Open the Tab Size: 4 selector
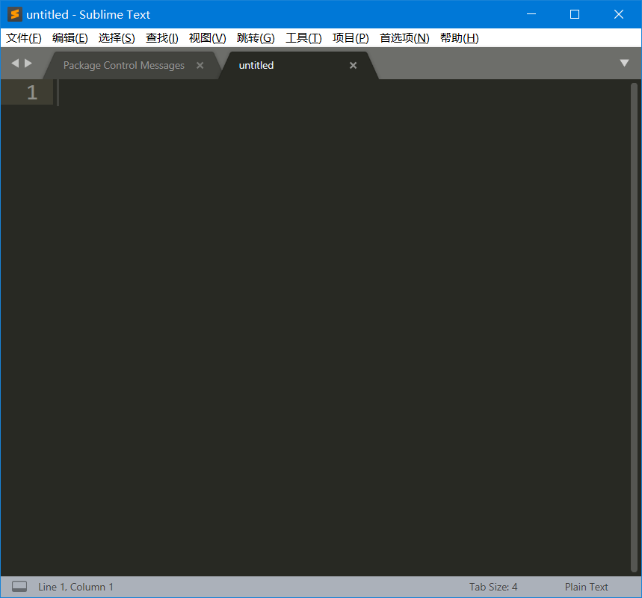The height and width of the screenshot is (598, 642). point(493,587)
